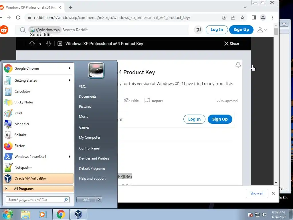293x220 pixels.
Task: Click the Search programs and files field
Action: coord(37,200)
